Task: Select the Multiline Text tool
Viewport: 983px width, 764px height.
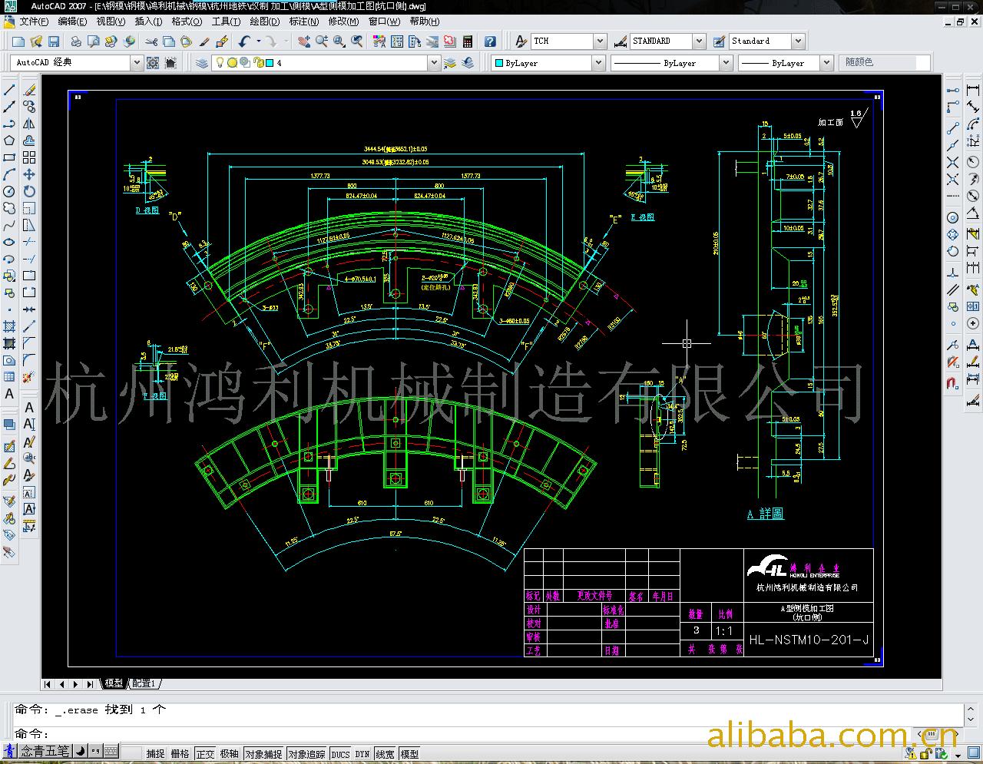Action: coord(9,394)
